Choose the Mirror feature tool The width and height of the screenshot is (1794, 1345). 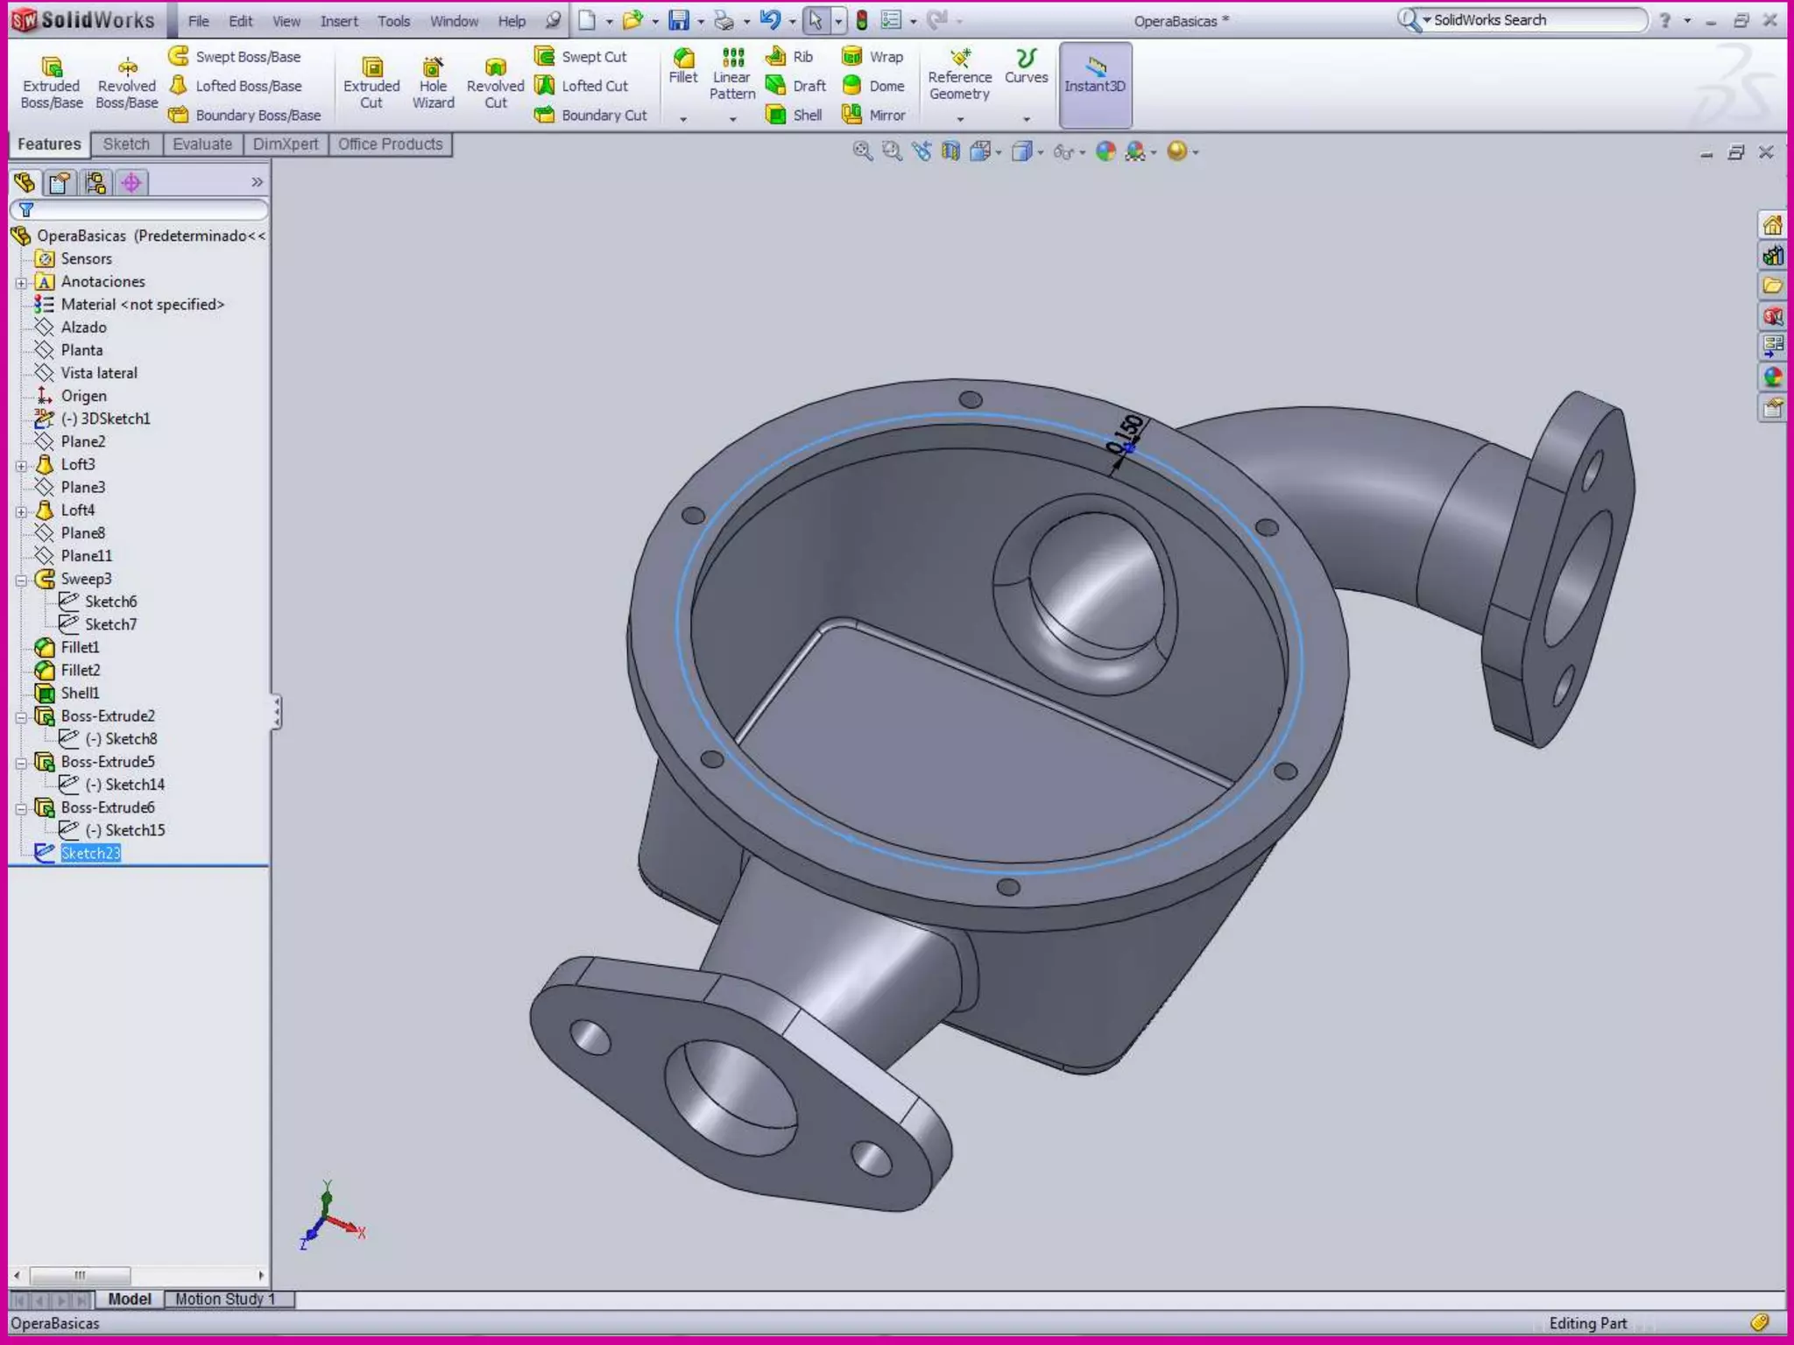(x=873, y=115)
